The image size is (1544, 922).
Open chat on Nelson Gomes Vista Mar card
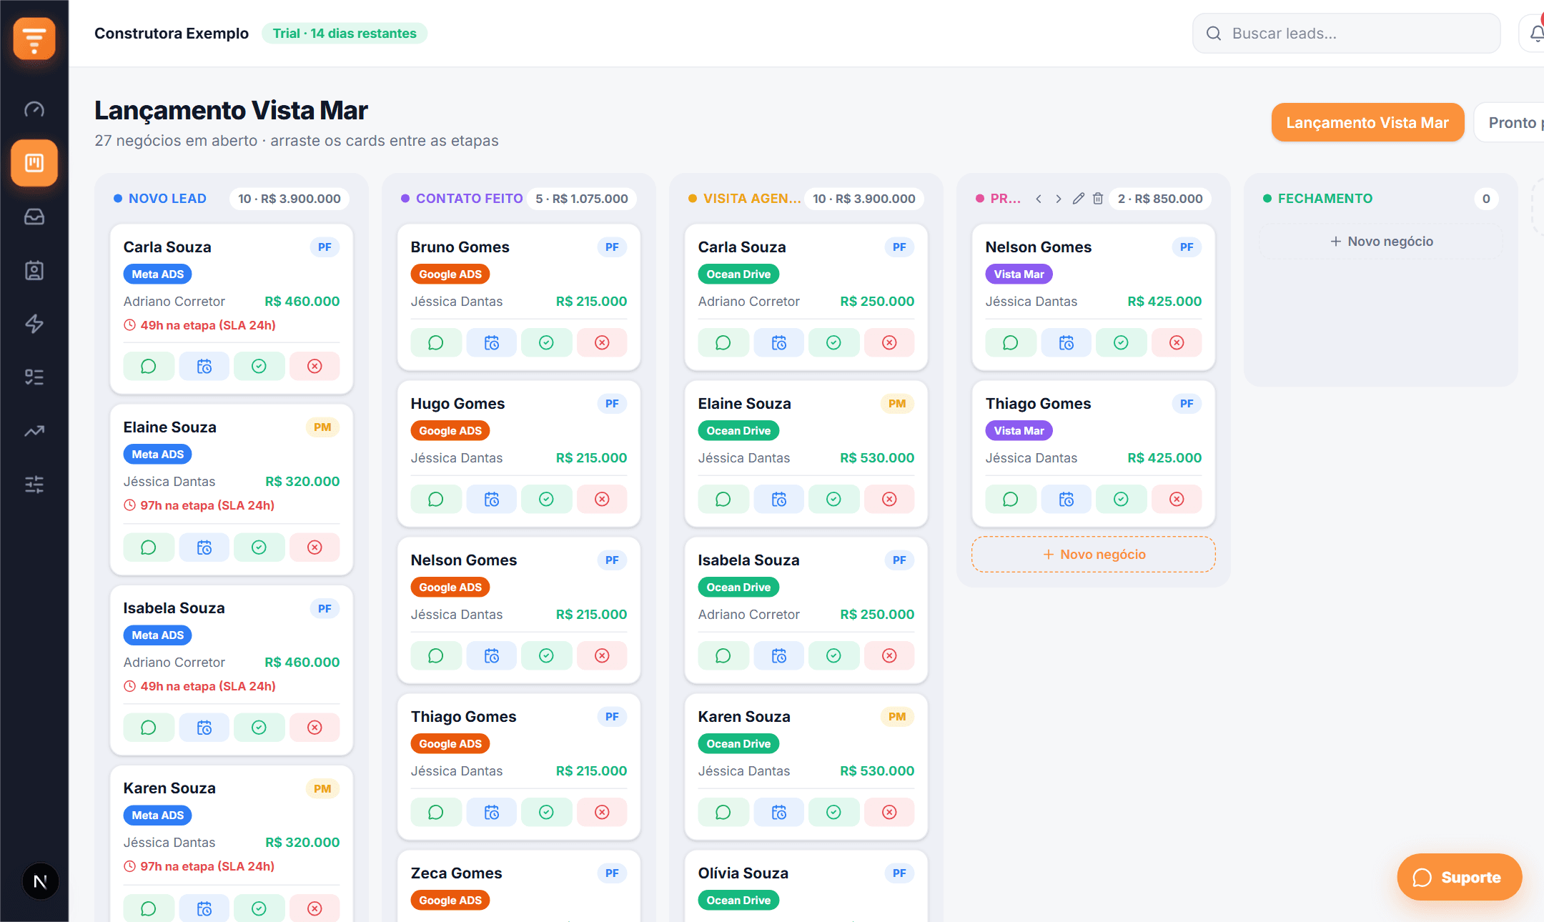[1011, 342]
